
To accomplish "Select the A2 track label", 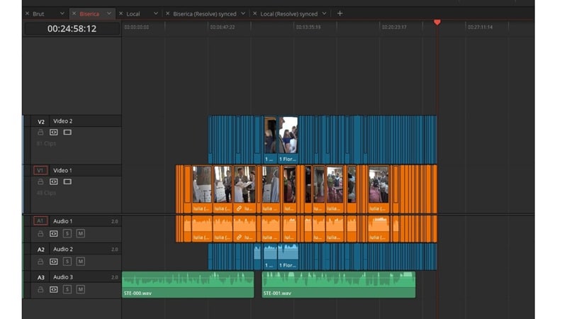I will coord(41,250).
